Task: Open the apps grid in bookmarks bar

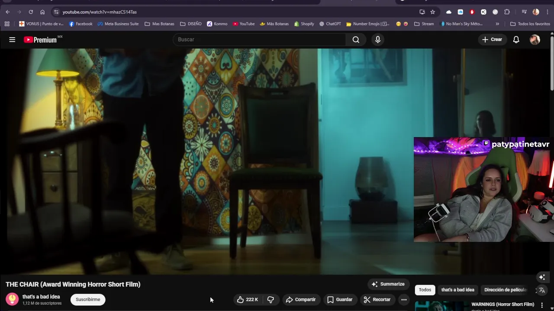Action: coord(7,24)
